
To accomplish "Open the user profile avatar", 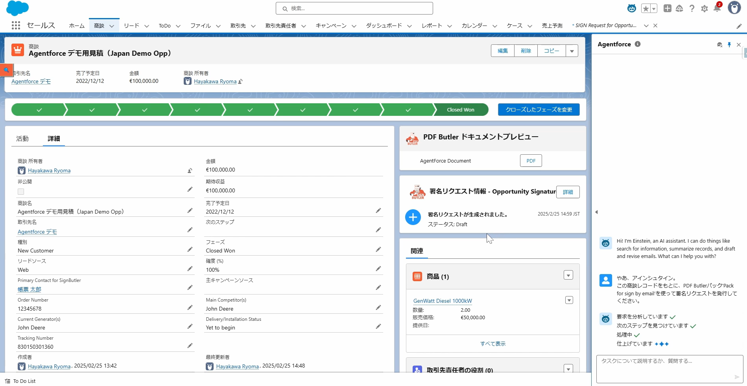I will click(734, 7).
